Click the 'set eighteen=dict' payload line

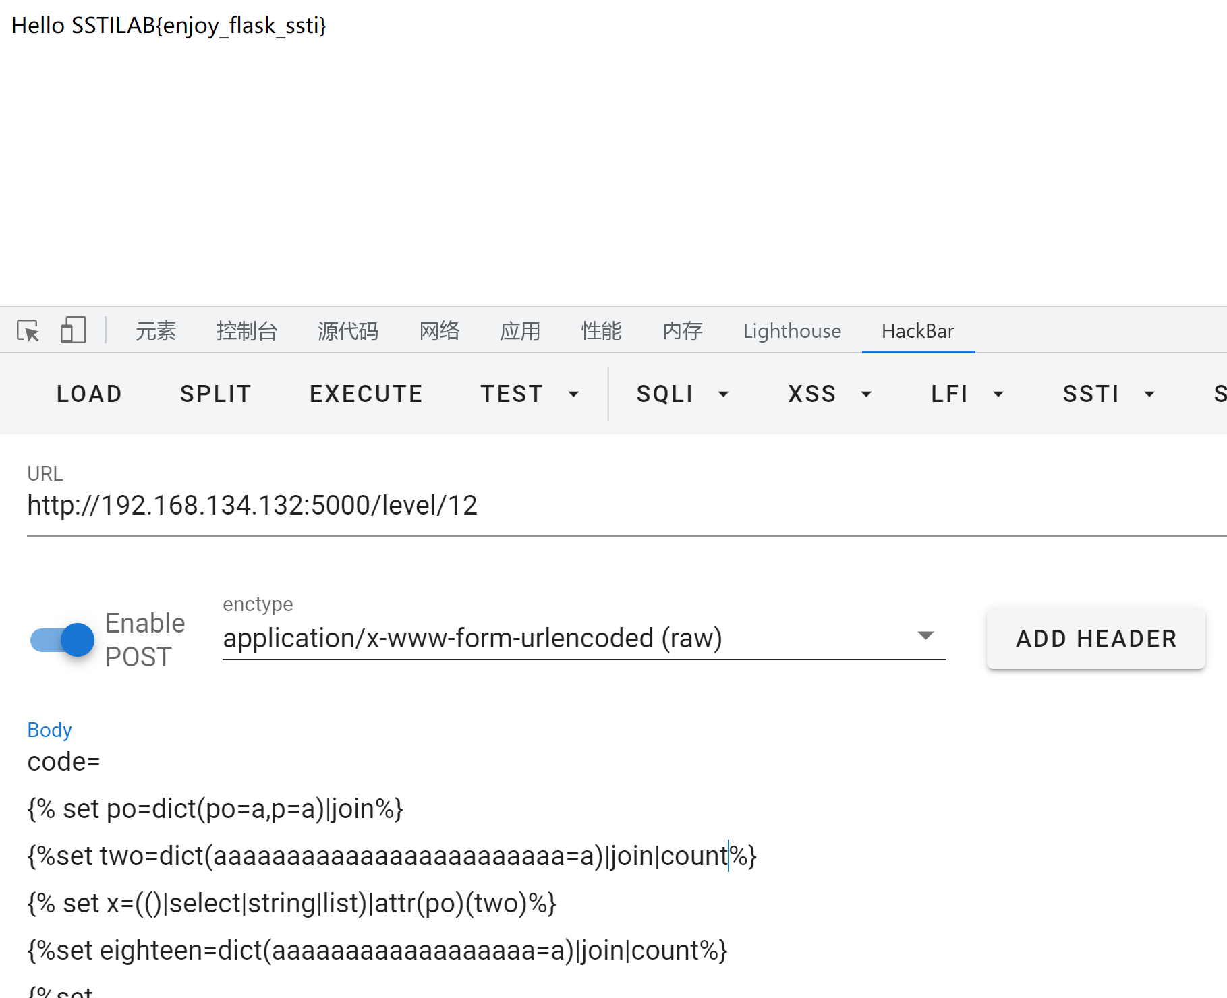378,951
